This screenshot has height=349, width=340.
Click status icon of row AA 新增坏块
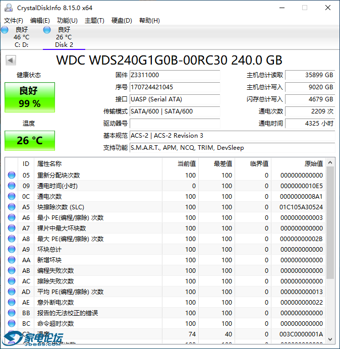pyautogui.click(x=12, y=260)
